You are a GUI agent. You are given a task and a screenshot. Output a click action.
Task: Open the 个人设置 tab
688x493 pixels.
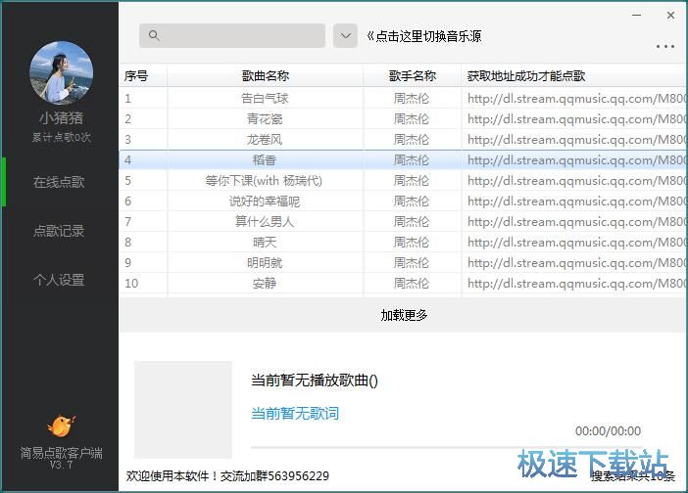[x=59, y=280]
